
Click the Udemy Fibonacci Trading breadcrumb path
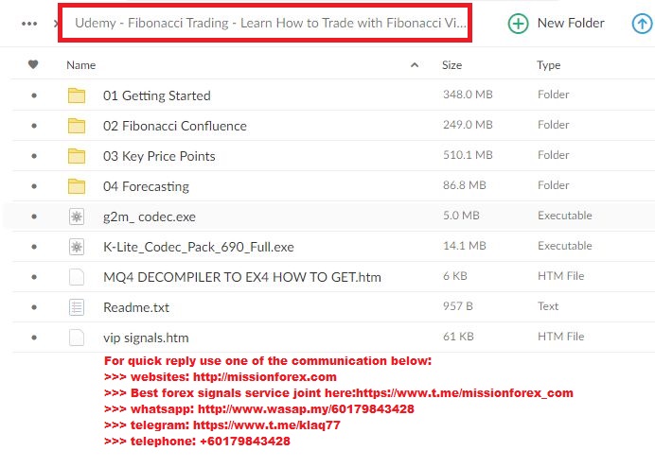click(x=271, y=23)
